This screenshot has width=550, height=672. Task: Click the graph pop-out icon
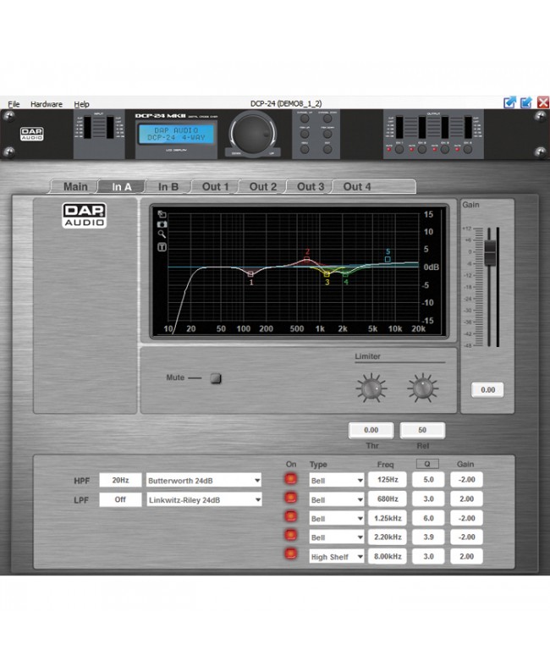162,214
